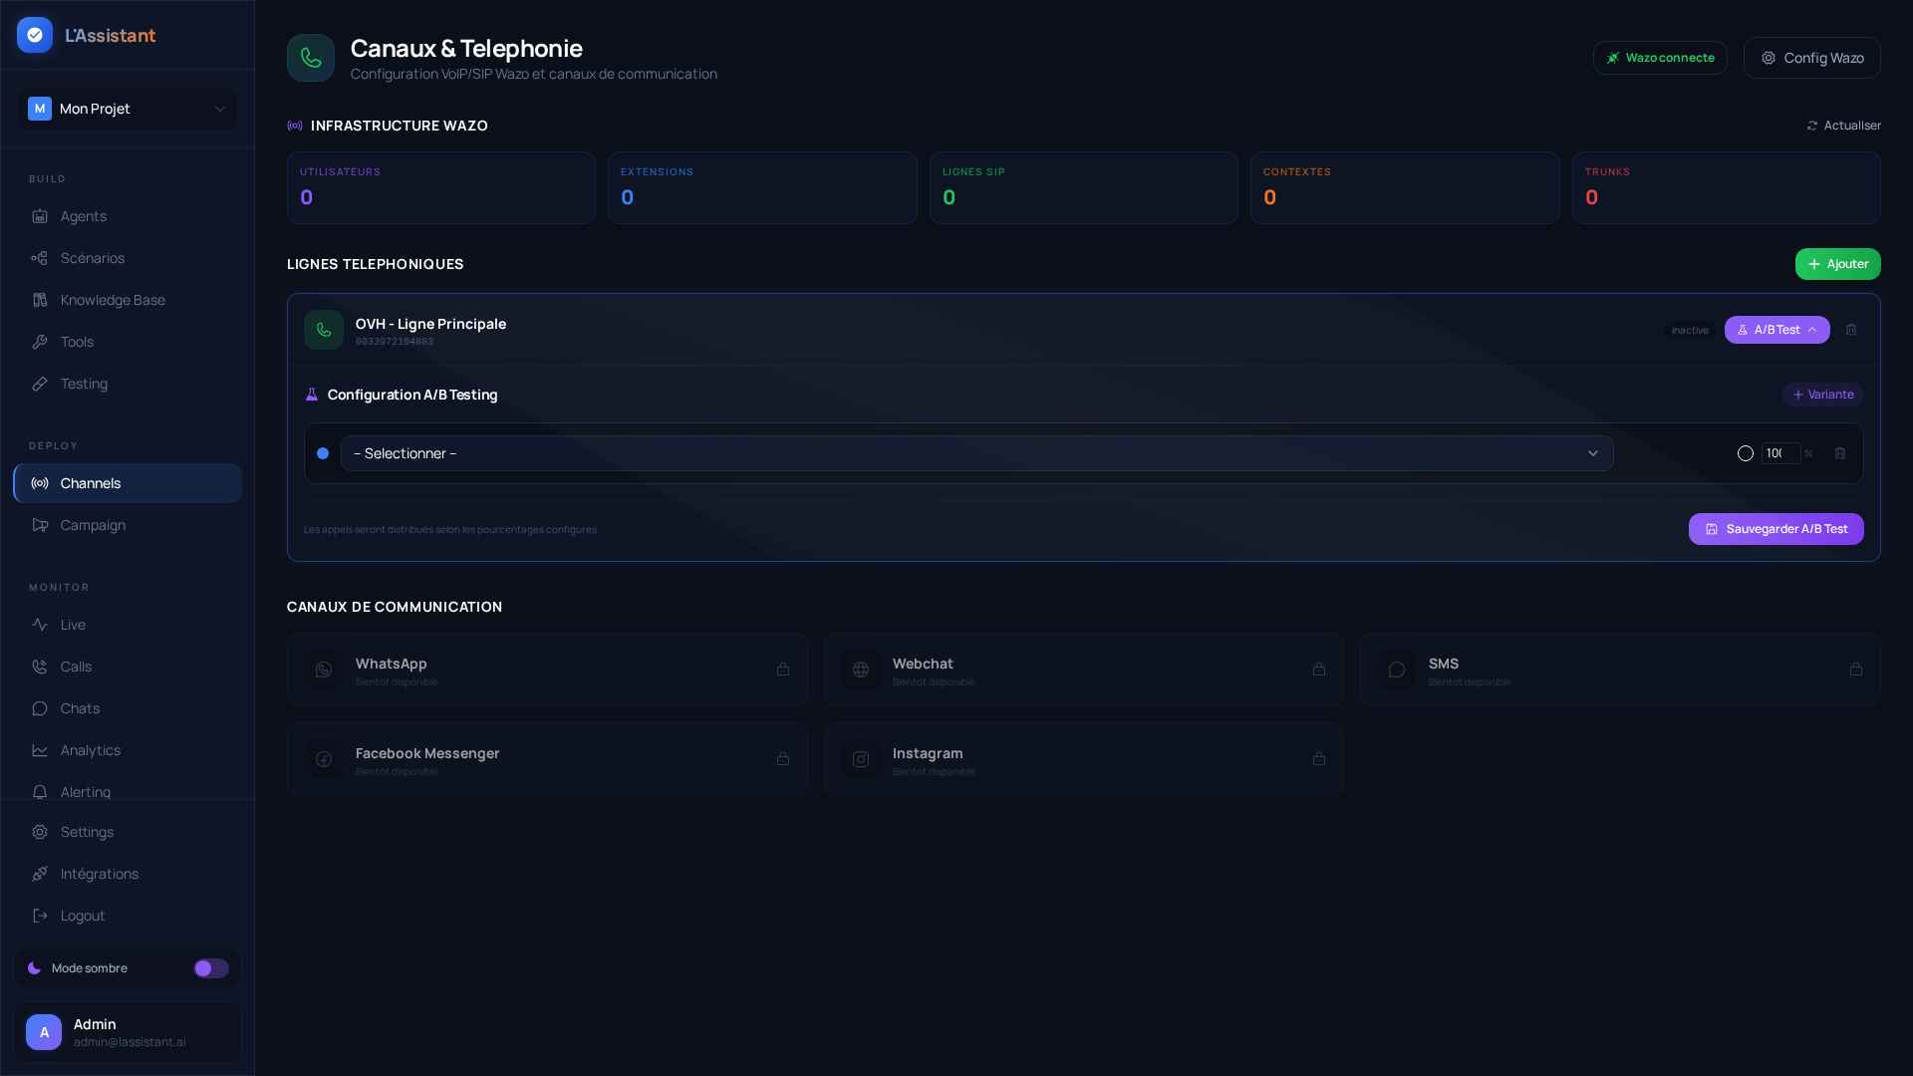The image size is (1913, 1076).
Task: Open Knowledge Base from sidebar
Action: click(x=113, y=300)
